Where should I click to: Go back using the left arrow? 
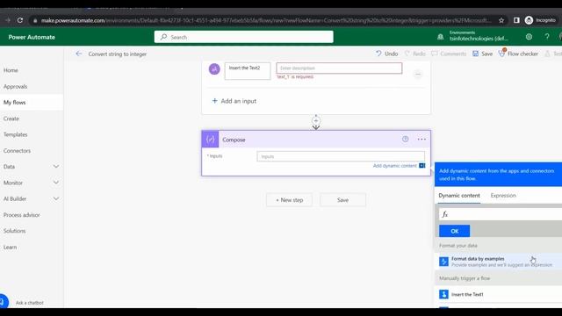[79, 54]
